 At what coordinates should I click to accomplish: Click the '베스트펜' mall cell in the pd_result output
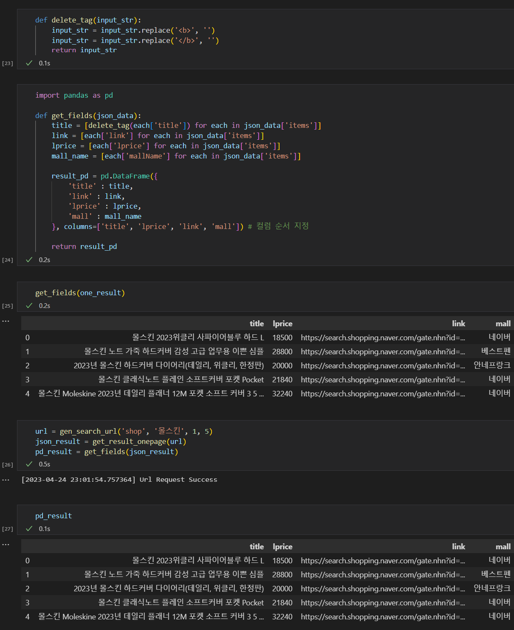click(496, 574)
